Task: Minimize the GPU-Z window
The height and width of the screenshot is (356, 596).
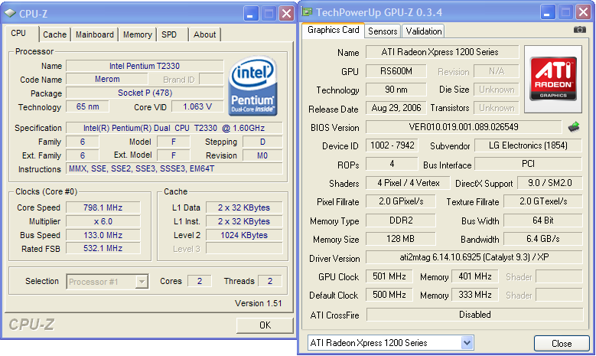Action: point(548,12)
